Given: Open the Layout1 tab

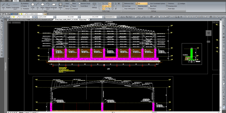Looking at the screenshot, I should [27, 112].
